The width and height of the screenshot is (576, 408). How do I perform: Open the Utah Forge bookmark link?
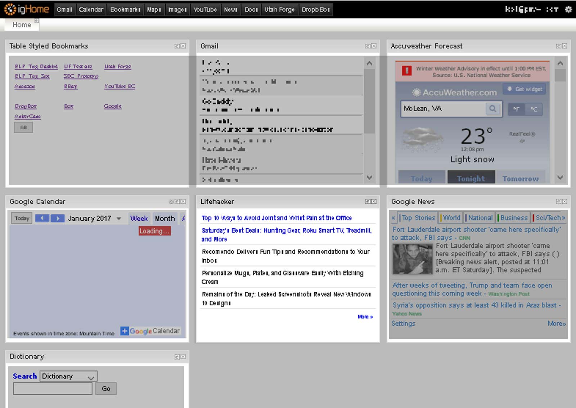tap(118, 67)
